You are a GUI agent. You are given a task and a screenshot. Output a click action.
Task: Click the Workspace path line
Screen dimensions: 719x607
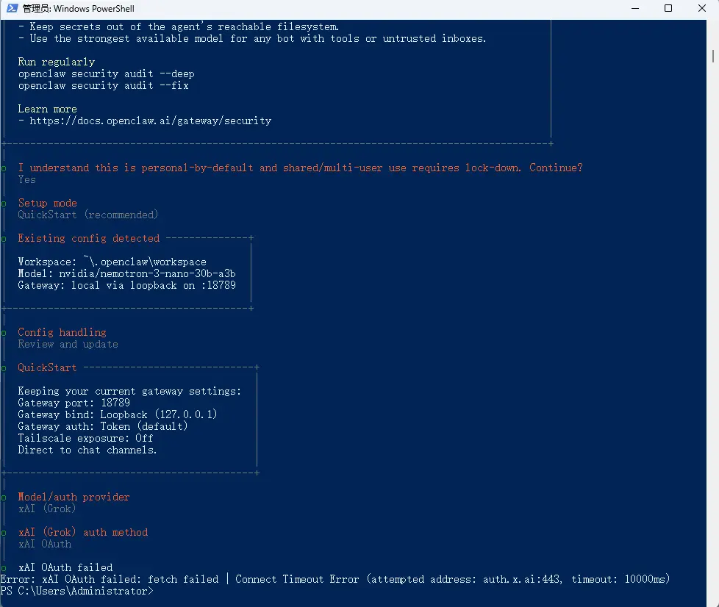pos(112,262)
